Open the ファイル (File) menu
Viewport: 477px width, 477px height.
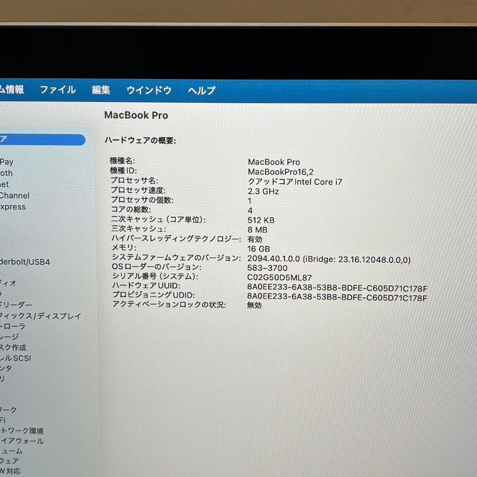[x=58, y=90]
